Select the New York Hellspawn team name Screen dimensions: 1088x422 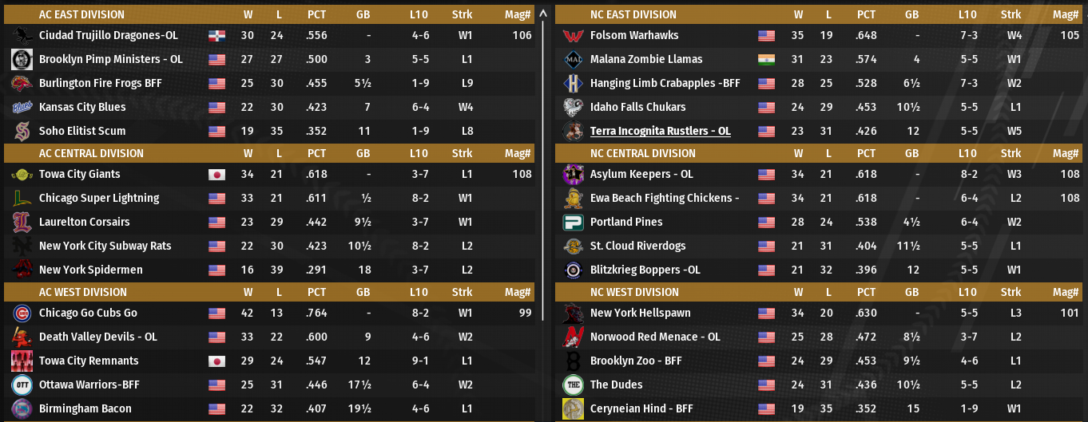click(x=640, y=314)
